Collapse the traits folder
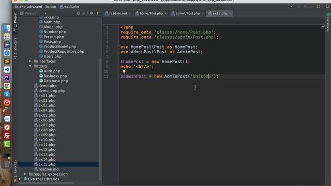Screen dimensions: 331x186 coord(30,66)
